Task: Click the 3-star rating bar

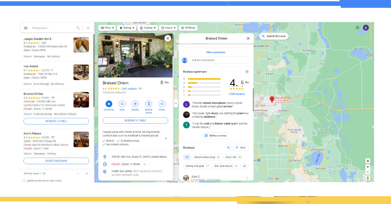Action: click(x=204, y=87)
